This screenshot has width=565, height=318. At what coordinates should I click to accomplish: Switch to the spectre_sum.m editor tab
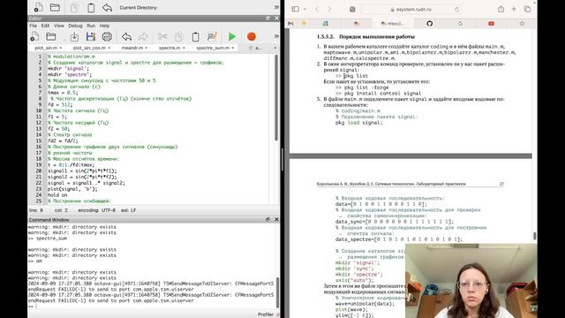pos(213,48)
